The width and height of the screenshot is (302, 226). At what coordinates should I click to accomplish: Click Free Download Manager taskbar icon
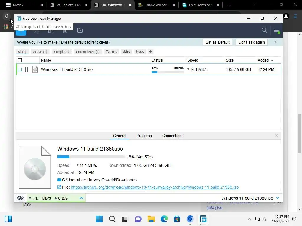pos(203,219)
